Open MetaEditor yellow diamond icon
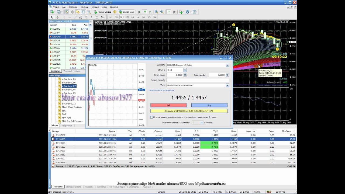 tap(115, 12)
